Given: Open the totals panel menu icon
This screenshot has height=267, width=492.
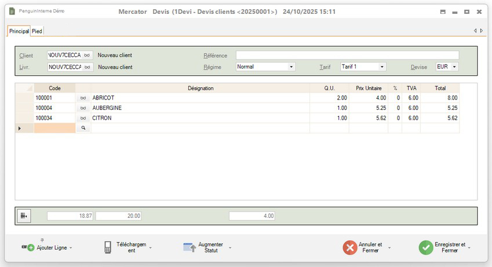Looking at the screenshot, I should [24, 216].
